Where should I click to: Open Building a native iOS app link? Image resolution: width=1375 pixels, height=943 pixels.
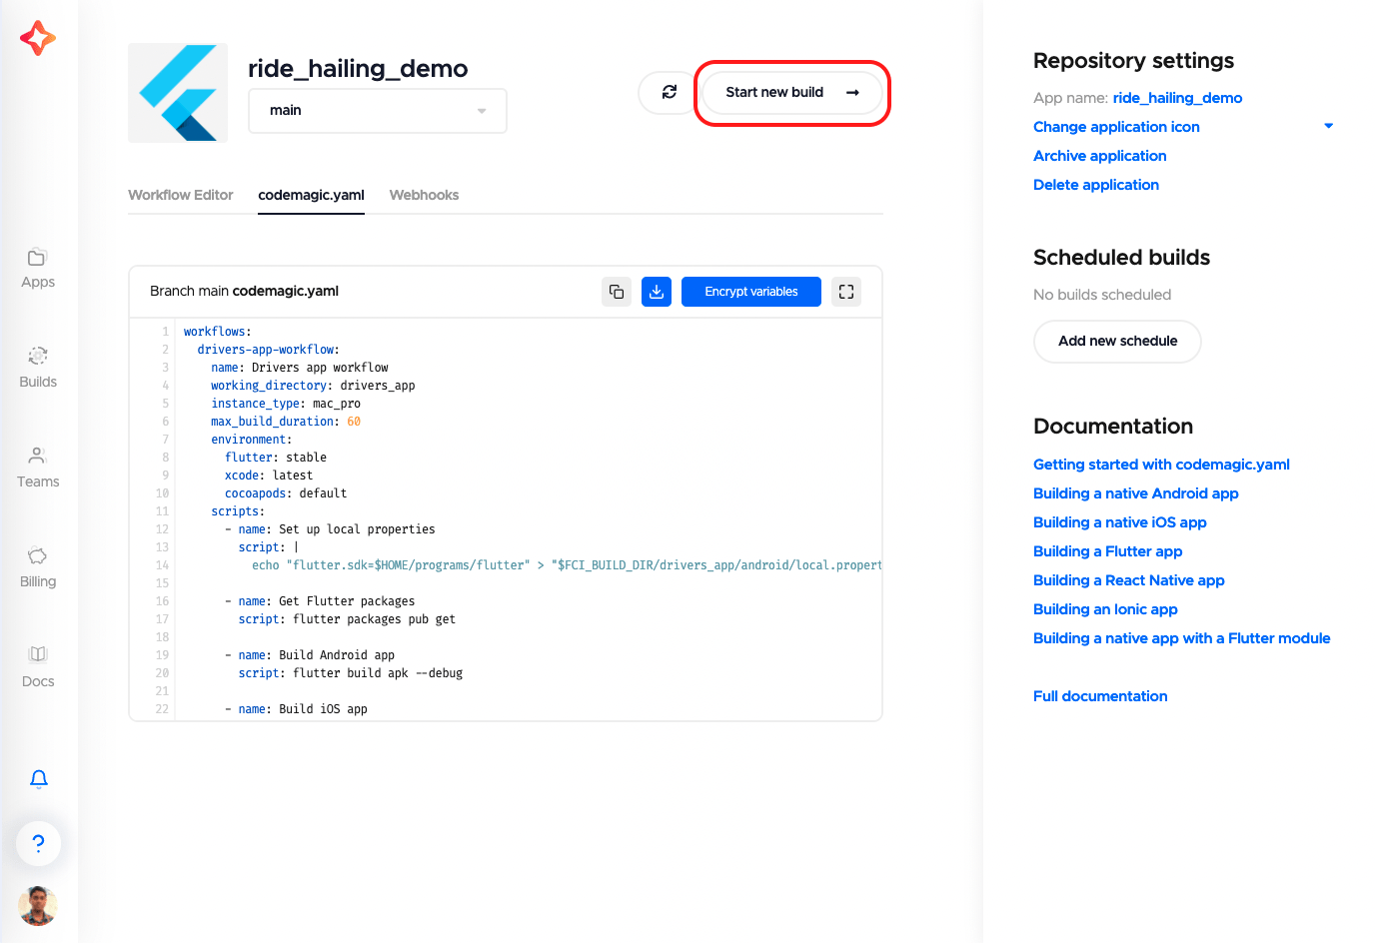pos(1119,522)
